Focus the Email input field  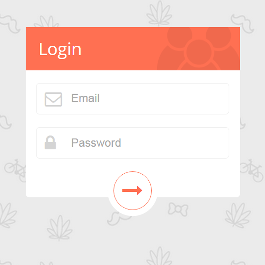click(132, 99)
